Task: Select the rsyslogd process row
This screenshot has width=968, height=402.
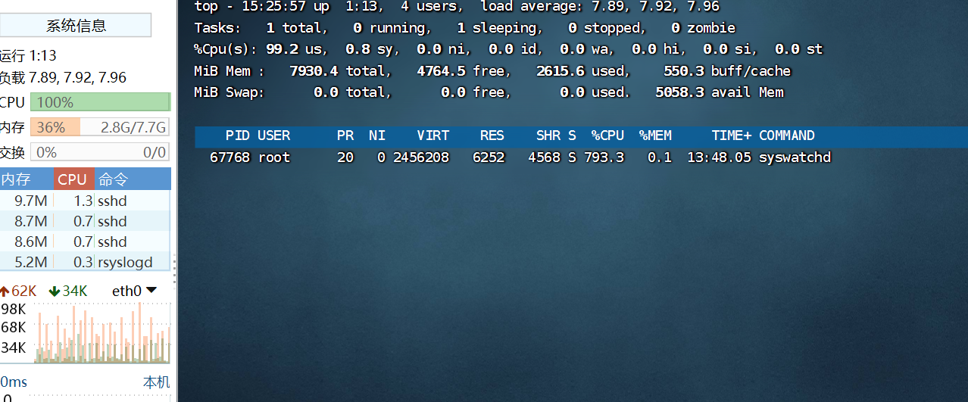Action: click(x=85, y=262)
